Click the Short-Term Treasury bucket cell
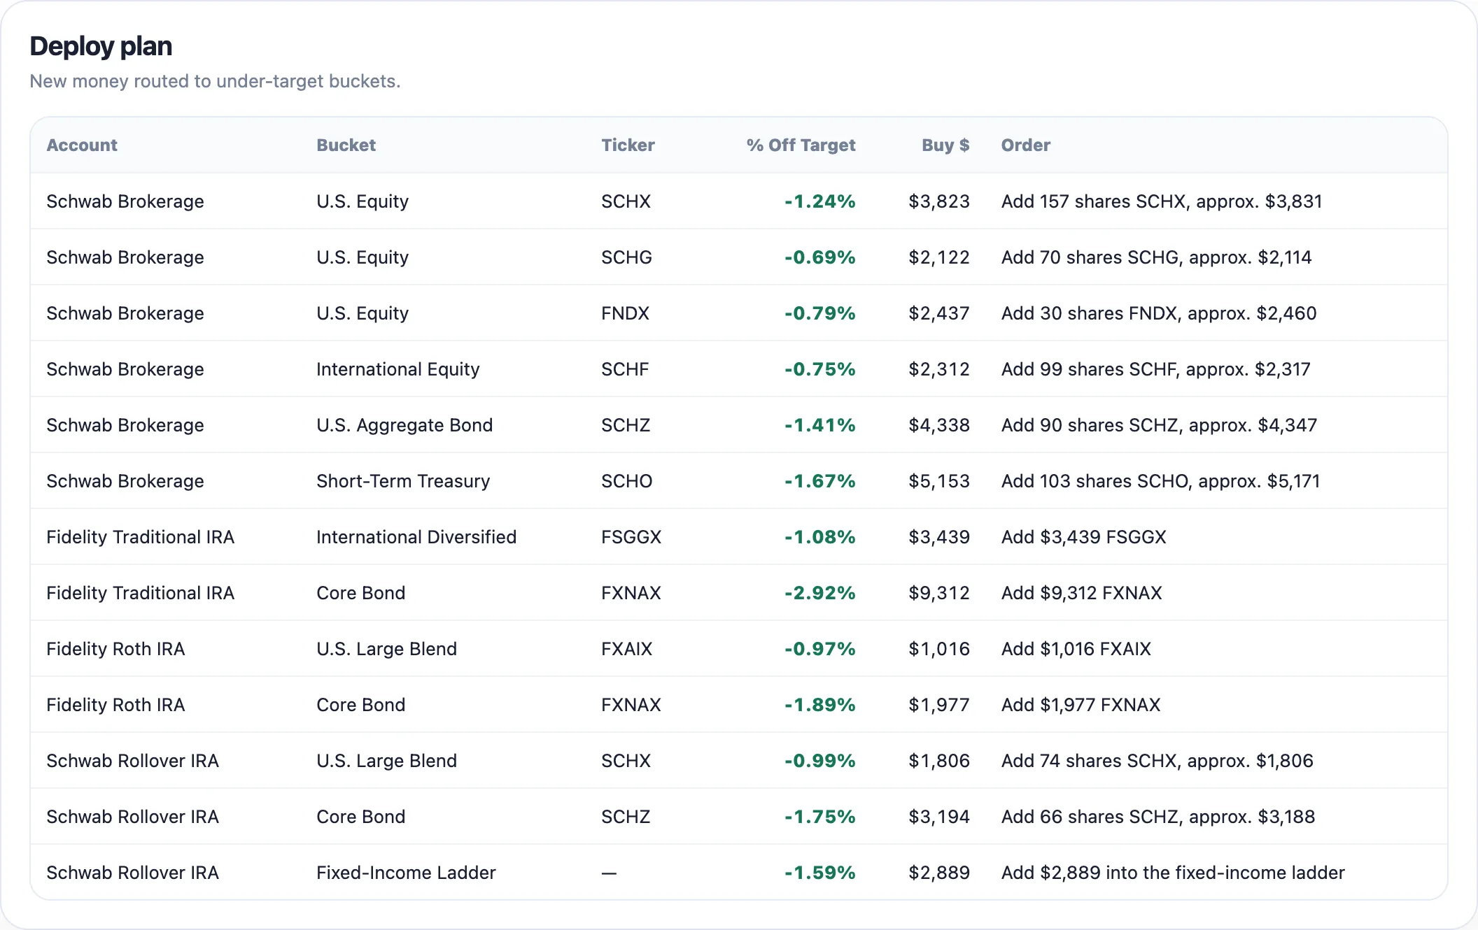The image size is (1478, 930). click(x=403, y=481)
